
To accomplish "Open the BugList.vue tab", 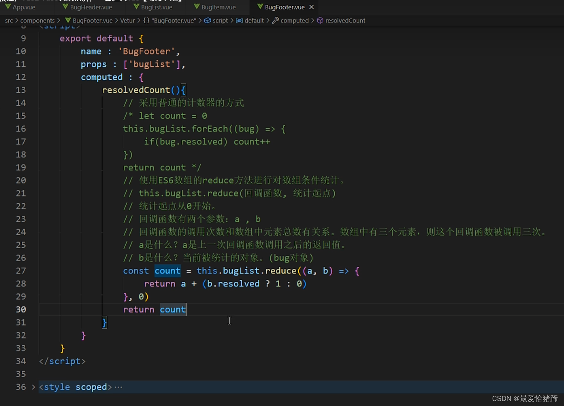I will 157,7.
